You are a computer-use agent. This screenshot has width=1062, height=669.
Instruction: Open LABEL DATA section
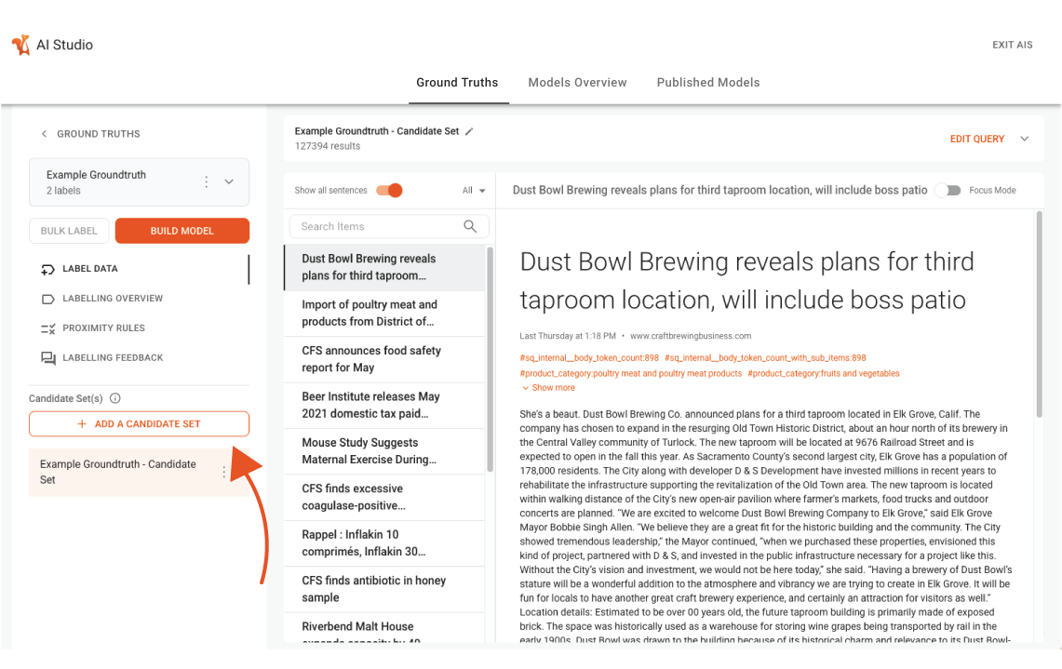point(90,269)
